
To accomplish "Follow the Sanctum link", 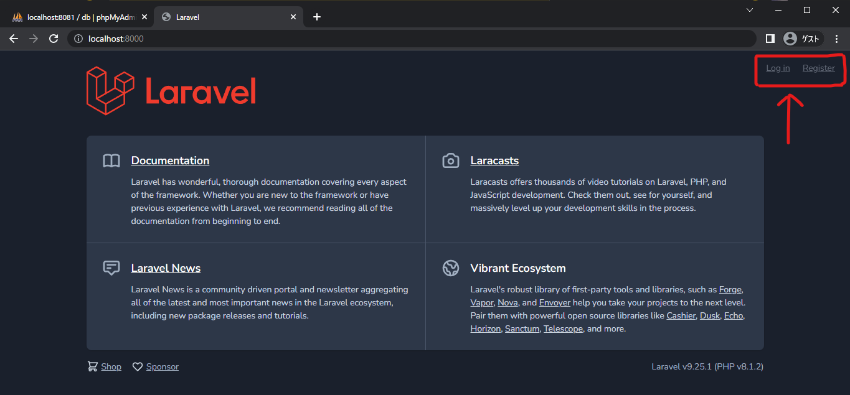I will pyautogui.click(x=522, y=328).
